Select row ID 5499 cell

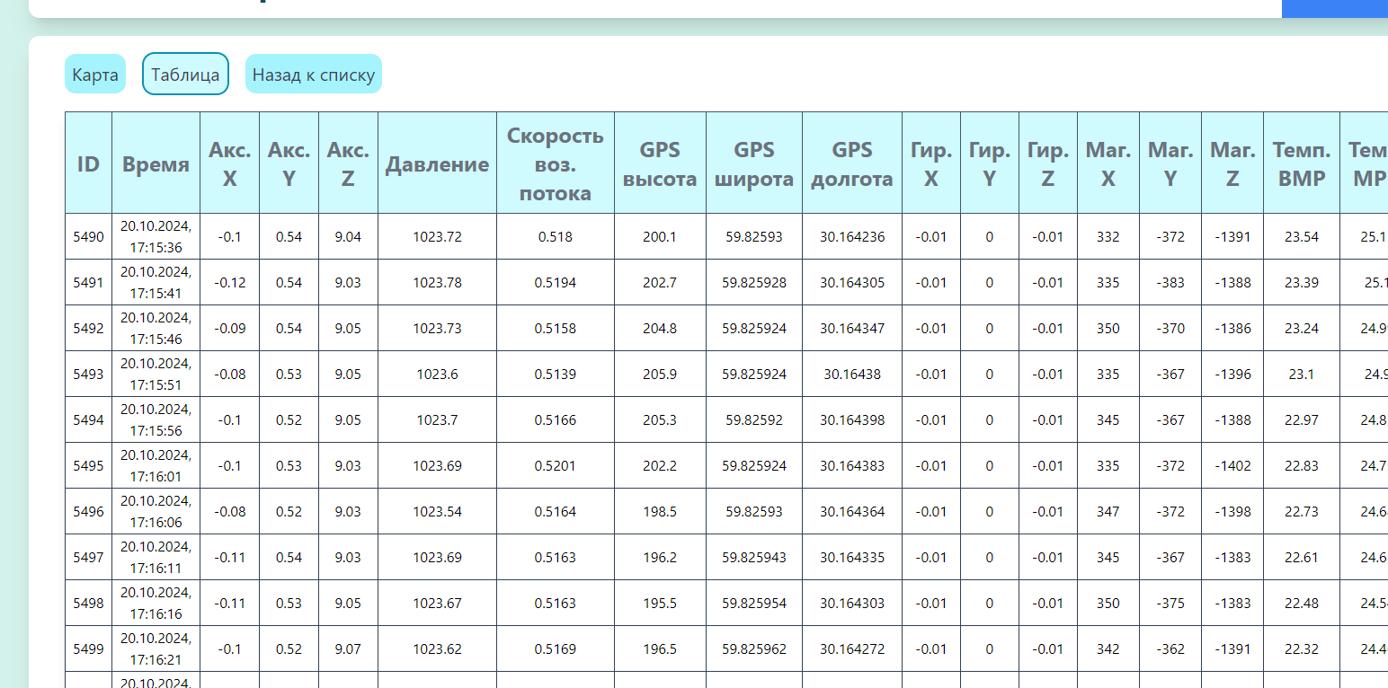[88, 649]
